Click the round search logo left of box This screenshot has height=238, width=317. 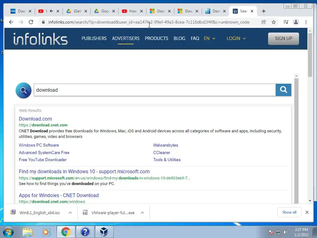click(24, 90)
